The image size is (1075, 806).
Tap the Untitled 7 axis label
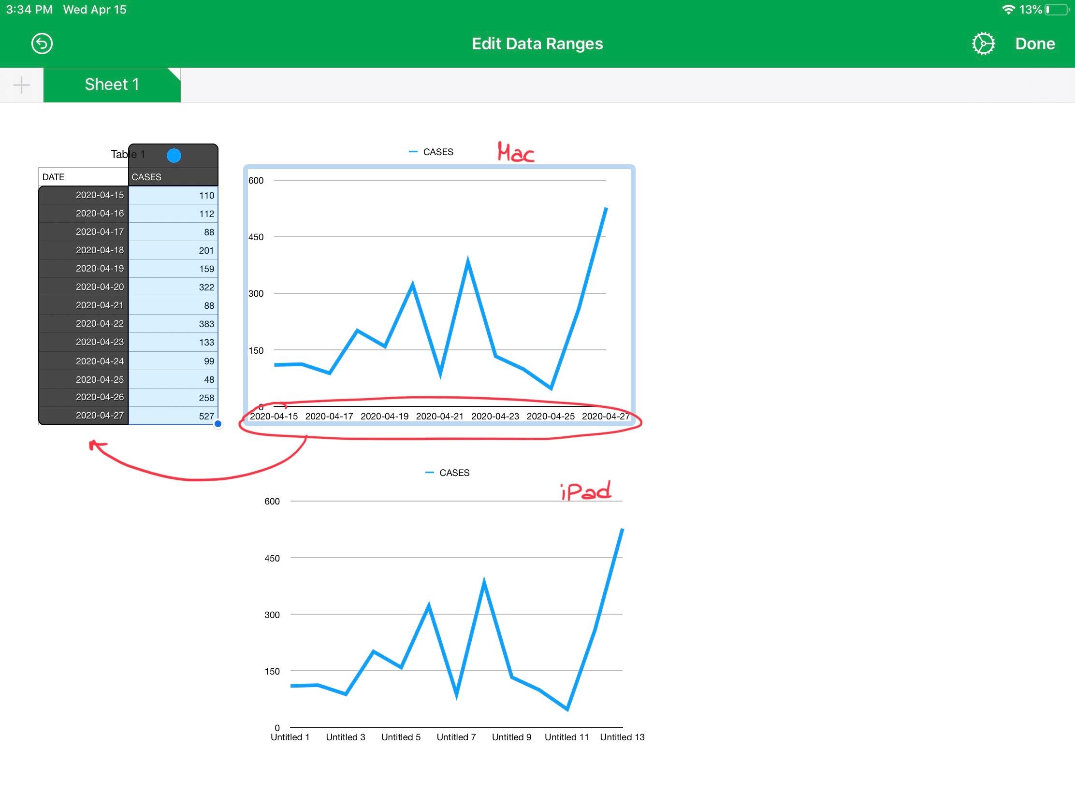pyautogui.click(x=456, y=737)
